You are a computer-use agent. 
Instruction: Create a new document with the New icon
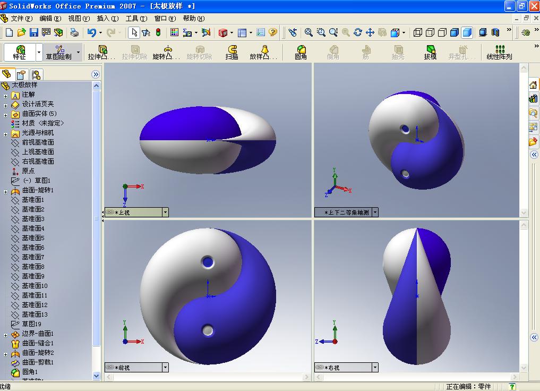pos(10,32)
